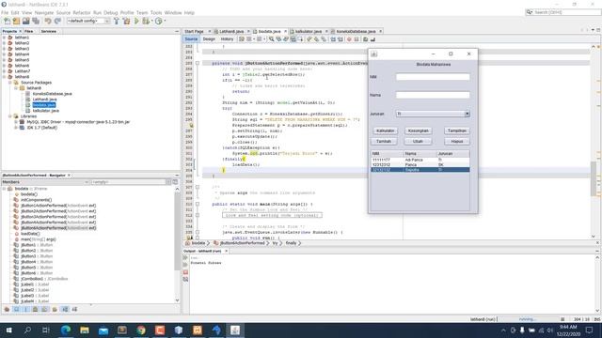The image size is (602, 338).
Task: Collapse the Libraries node
Action: [x=10, y=116]
